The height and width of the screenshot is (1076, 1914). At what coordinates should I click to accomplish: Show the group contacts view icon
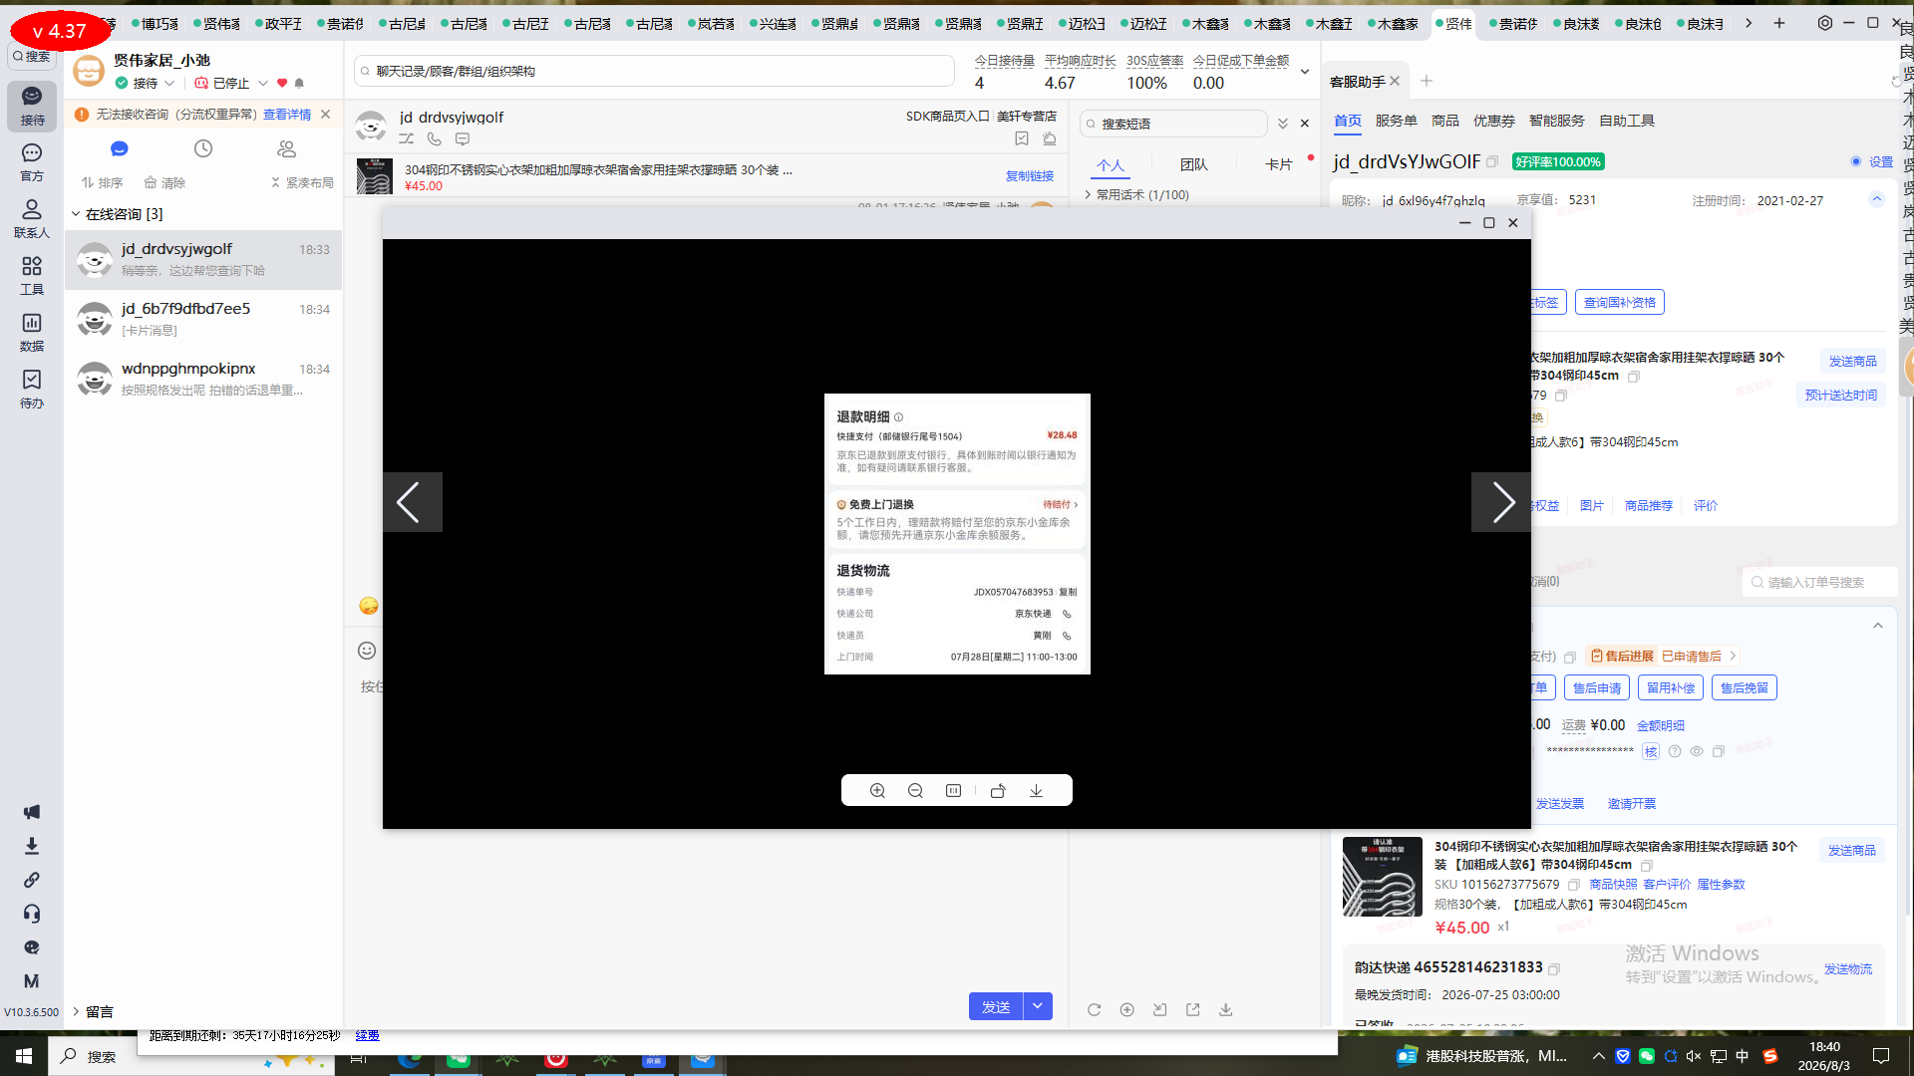(287, 148)
